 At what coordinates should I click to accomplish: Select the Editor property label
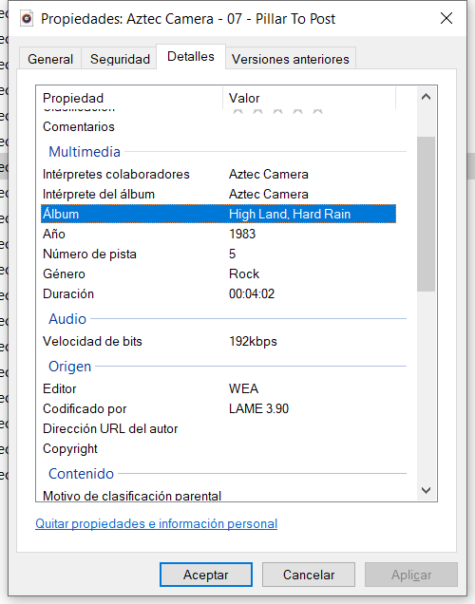click(x=59, y=388)
